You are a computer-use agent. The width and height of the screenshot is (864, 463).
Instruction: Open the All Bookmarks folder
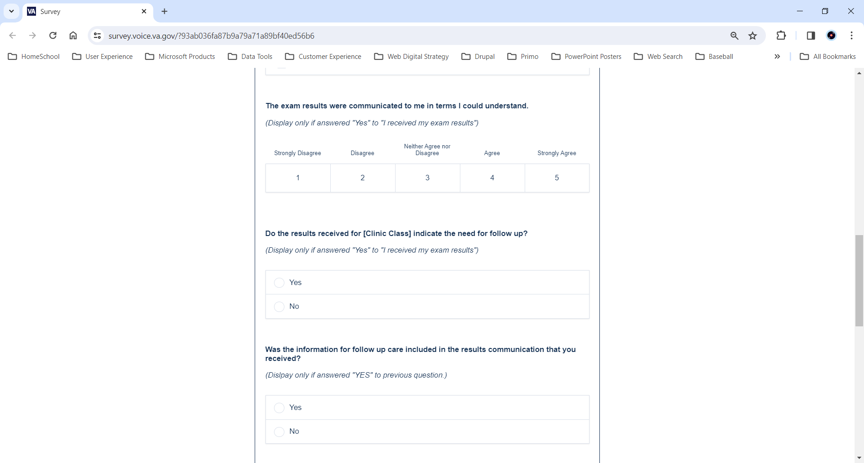coord(828,57)
